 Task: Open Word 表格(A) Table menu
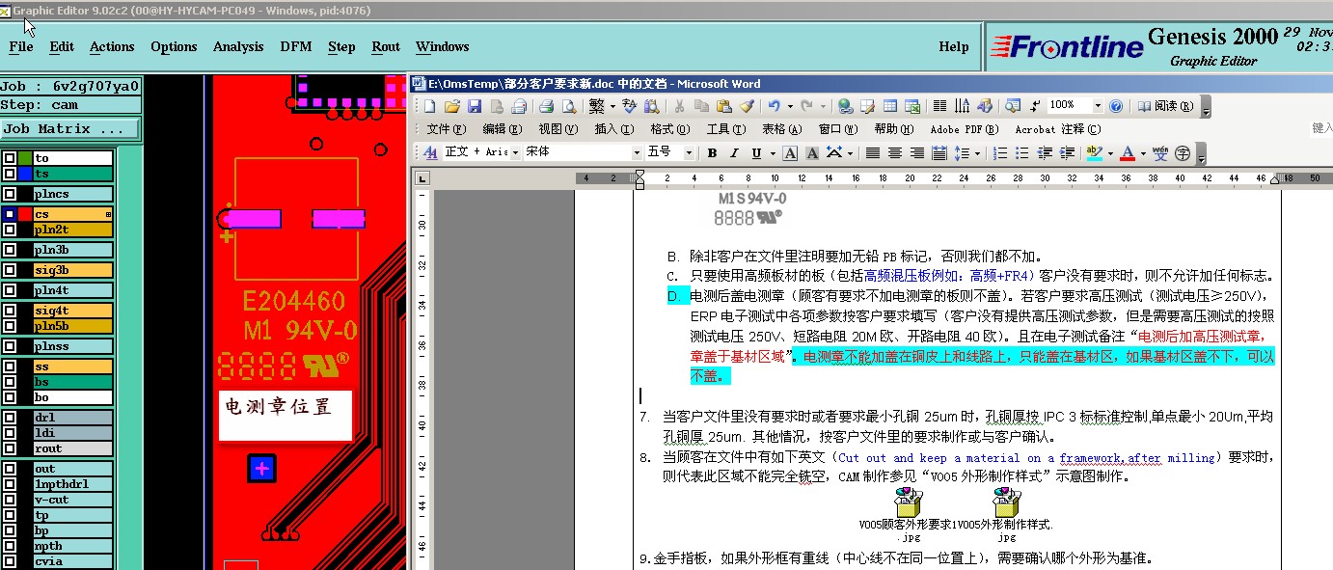(x=782, y=129)
